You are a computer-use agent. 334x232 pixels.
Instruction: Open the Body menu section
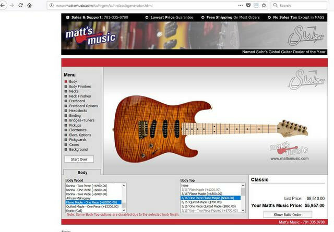[x=73, y=81]
